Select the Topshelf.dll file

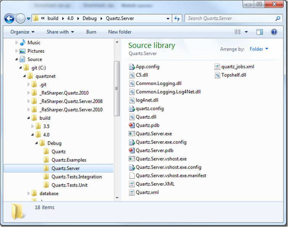(233, 75)
